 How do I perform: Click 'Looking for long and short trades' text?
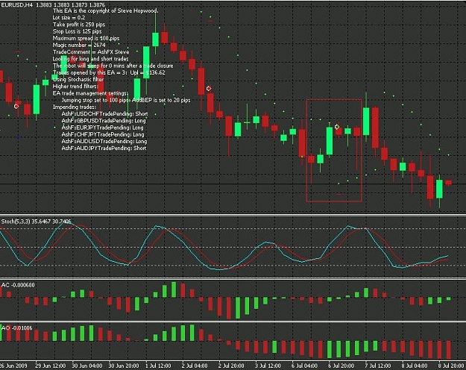[91, 59]
